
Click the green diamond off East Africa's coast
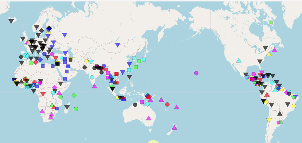[x=74, y=95]
